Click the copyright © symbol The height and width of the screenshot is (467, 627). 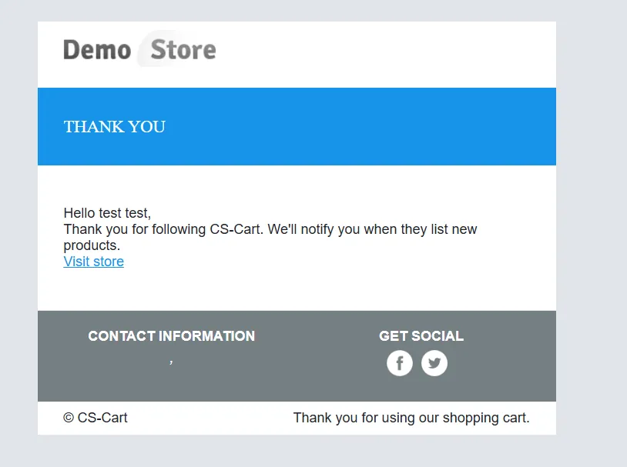click(x=69, y=418)
